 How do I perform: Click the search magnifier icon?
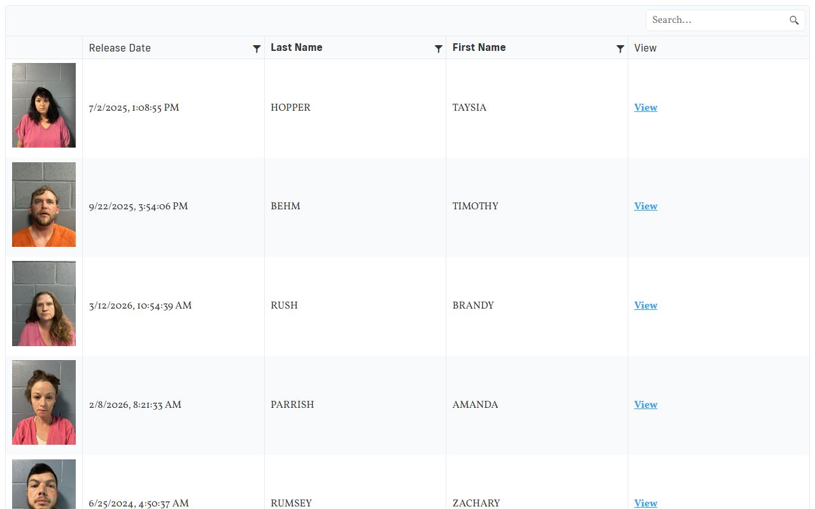pyautogui.click(x=794, y=20)
